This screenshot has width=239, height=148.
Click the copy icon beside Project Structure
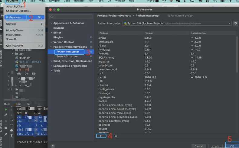[x=91, y=56]
